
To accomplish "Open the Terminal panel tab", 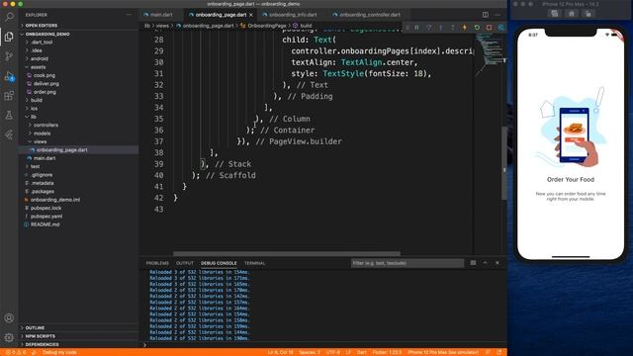I will [x=255, y=263].
